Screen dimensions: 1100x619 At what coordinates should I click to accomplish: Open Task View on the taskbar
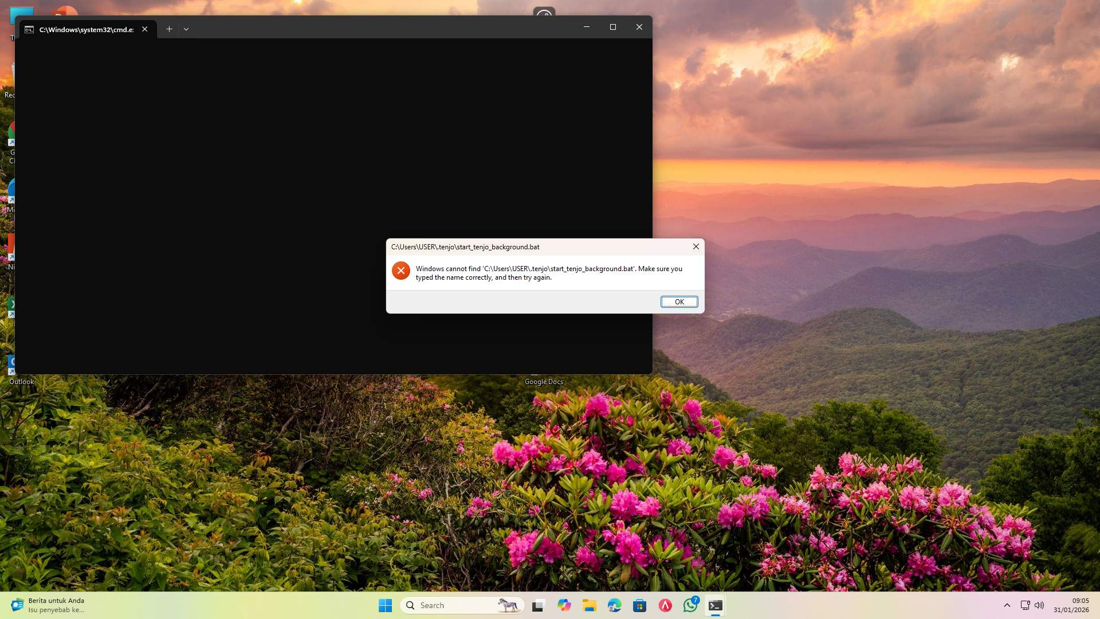coord(538,605)
